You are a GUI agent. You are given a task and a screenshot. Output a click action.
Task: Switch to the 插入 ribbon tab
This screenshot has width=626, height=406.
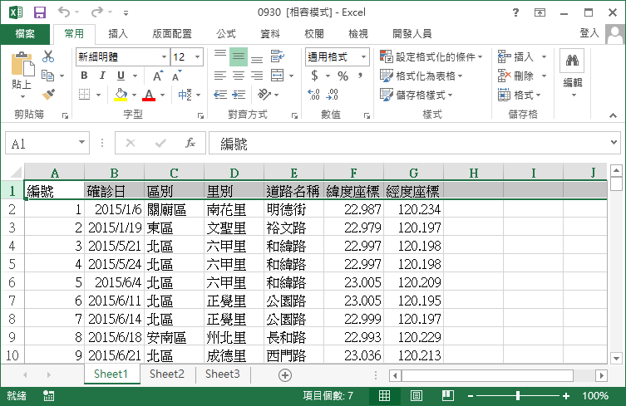pos(118,34)
